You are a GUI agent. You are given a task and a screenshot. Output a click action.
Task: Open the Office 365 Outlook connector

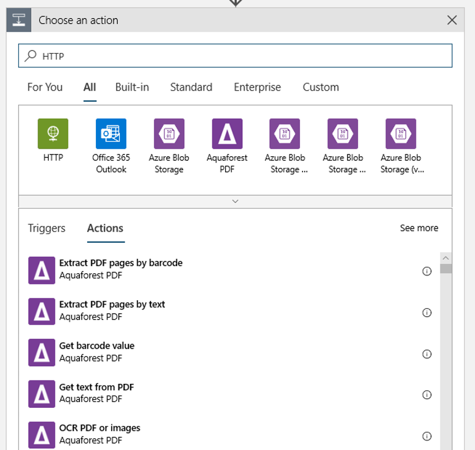(x=111, y=133)
